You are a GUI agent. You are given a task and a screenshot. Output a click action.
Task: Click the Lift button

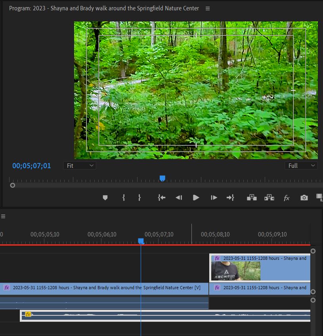click(252, 198)
